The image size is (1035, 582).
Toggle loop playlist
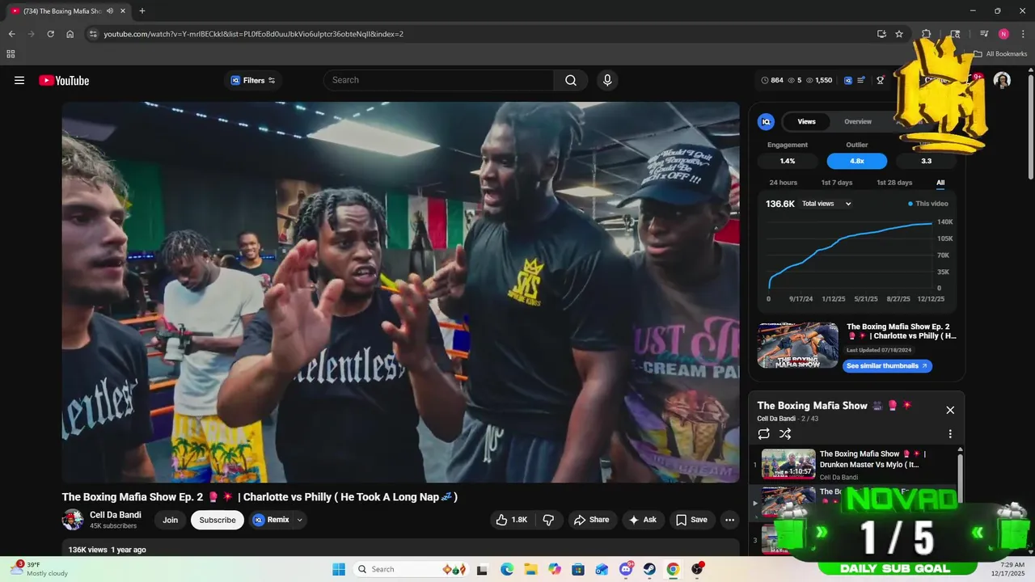tap(764, 434)
